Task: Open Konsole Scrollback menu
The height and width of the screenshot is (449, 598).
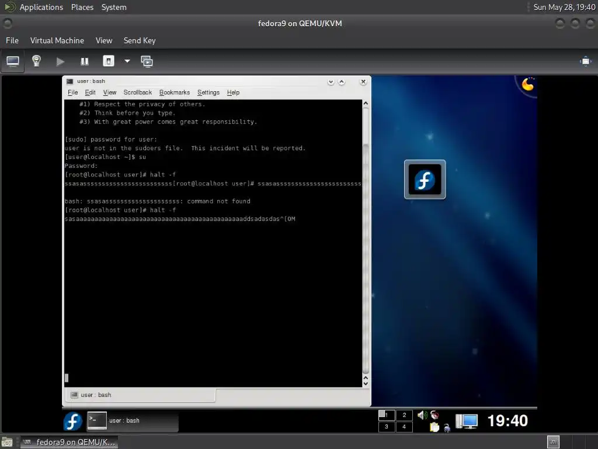Action: [x=138, y=92]
